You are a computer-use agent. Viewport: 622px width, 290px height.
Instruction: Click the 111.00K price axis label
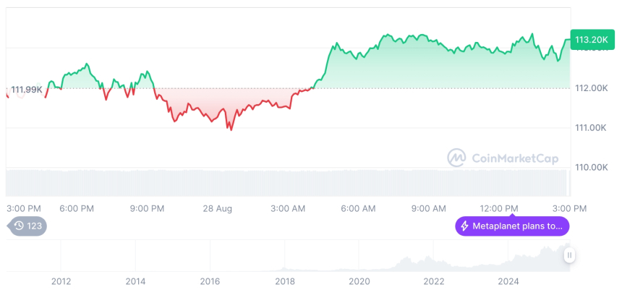590,128
